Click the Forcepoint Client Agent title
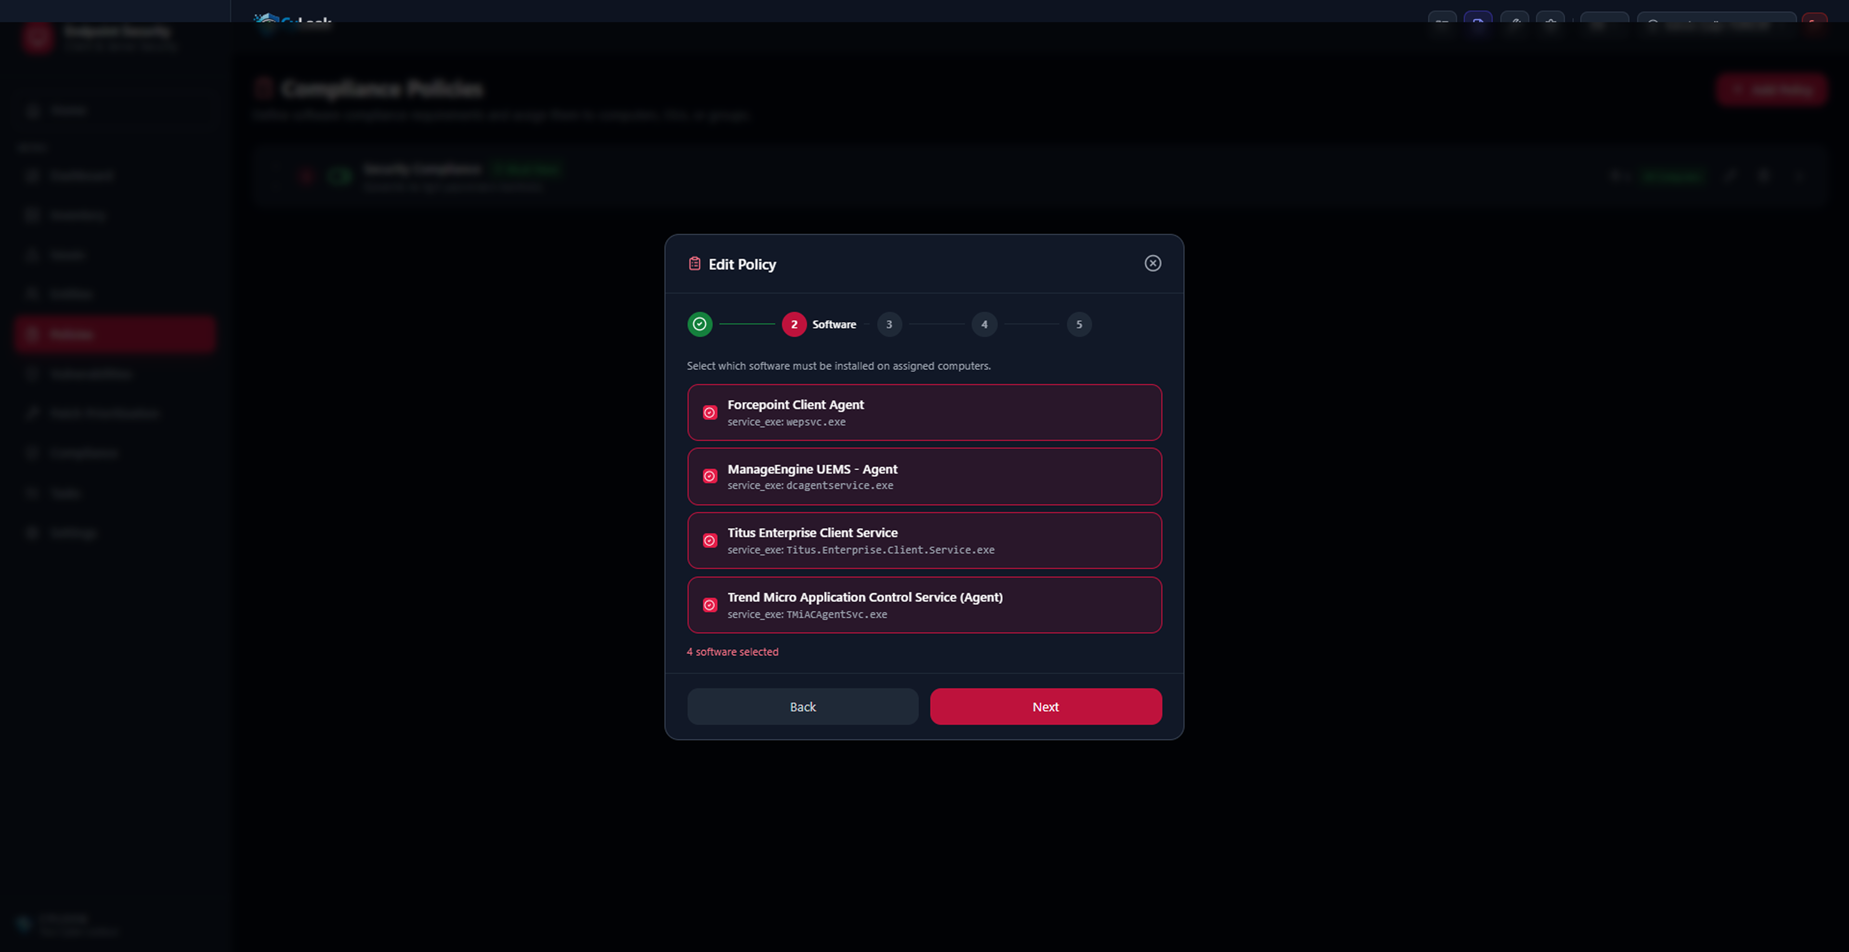 pyautogui.click(x=795, y=405)
